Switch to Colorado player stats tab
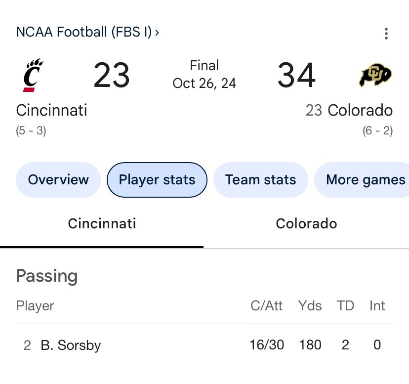Screen dimensions: 409x384 click(306, 224)
